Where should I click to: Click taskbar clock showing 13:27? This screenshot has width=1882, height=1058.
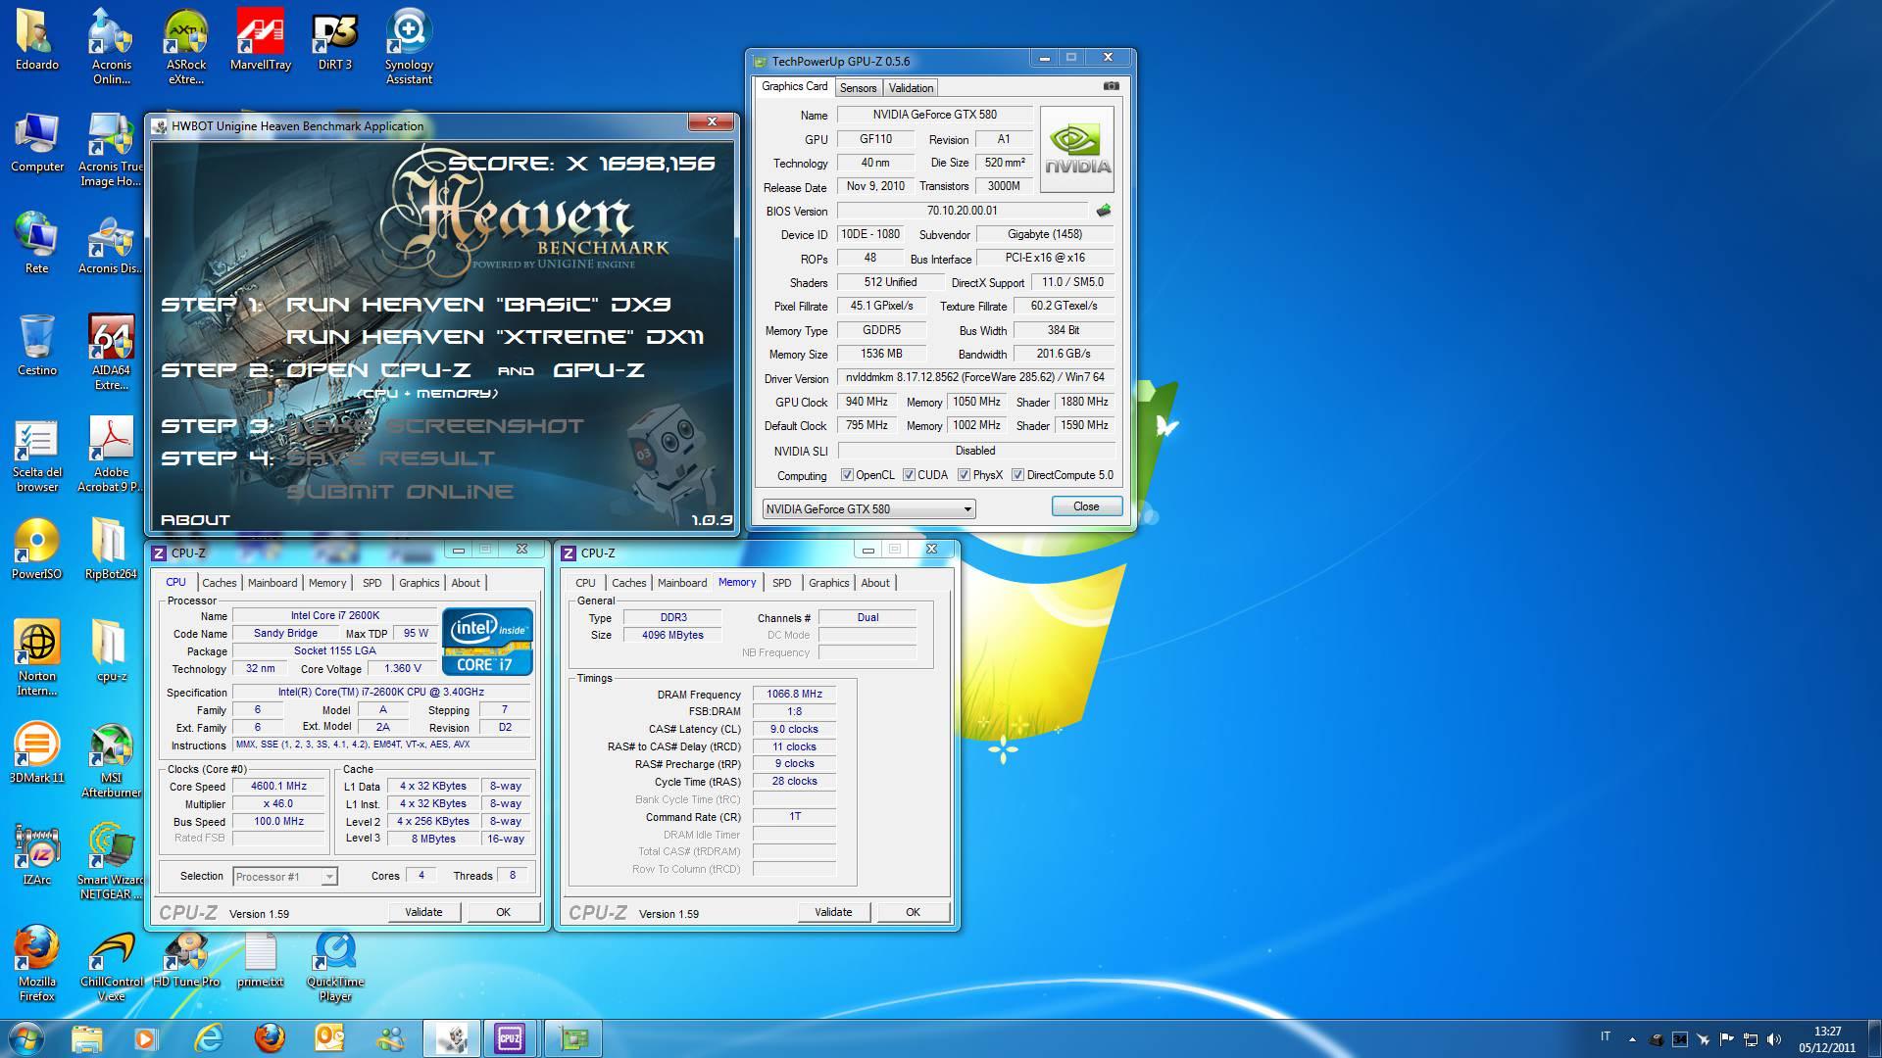pos(1827,1038)
